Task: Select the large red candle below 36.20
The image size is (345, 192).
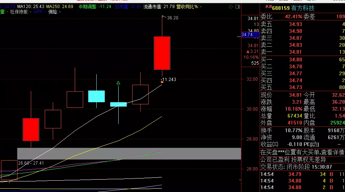Action: pyautogui.click(x=162, y=53)
